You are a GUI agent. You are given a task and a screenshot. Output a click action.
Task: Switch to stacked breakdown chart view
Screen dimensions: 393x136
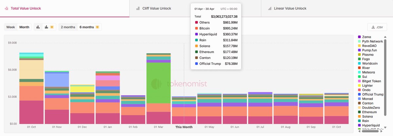(x=49, y=27)
